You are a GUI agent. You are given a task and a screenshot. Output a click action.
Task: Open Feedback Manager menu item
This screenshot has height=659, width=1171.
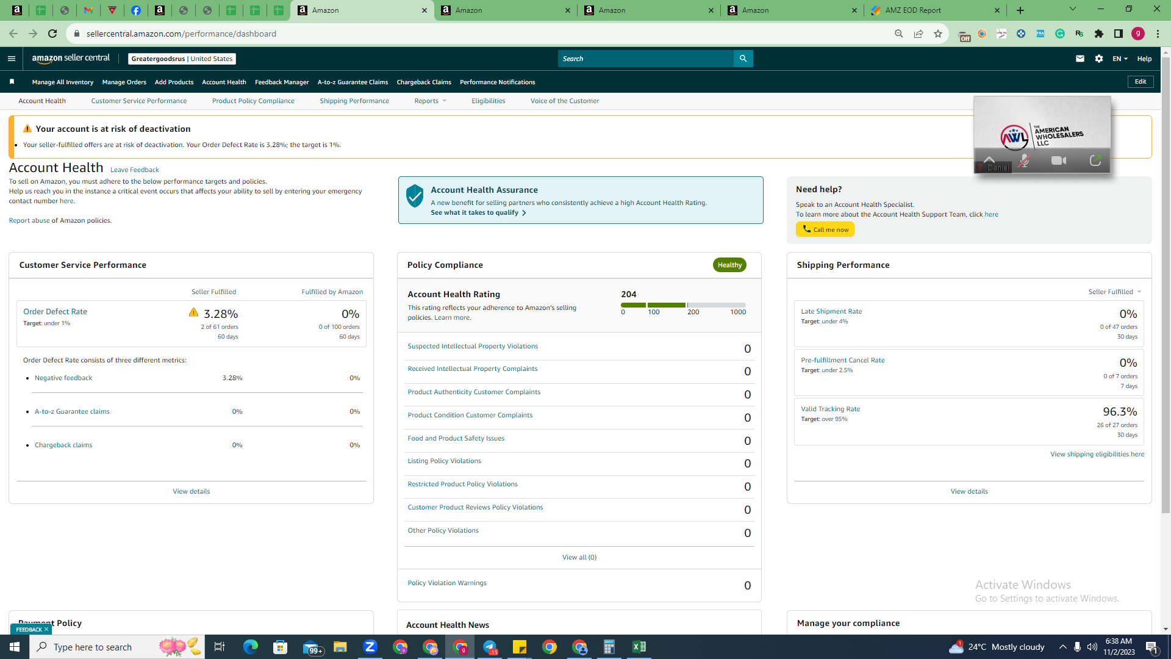click(282, 82)
